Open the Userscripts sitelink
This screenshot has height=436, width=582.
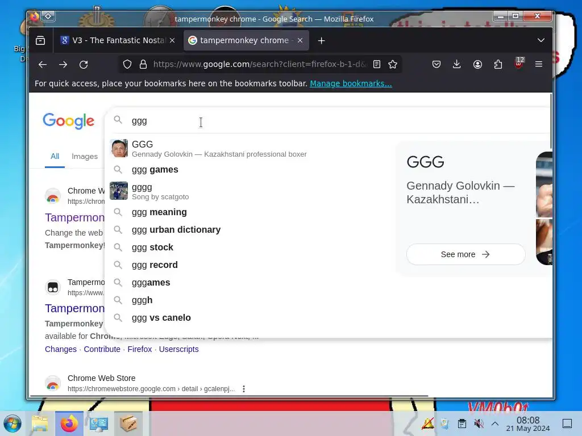(x=179, y=349)
